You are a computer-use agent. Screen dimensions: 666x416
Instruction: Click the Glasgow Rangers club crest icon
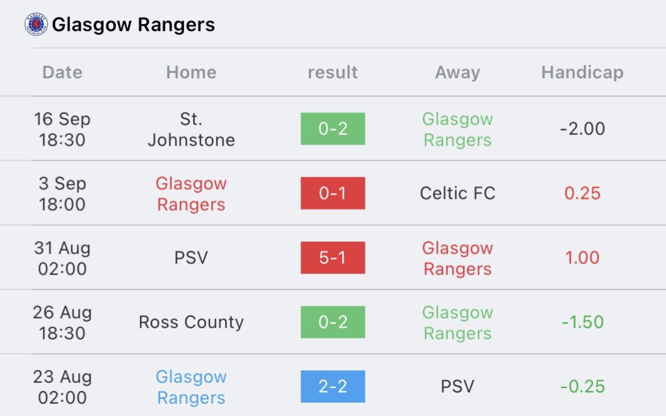[36, 25]
